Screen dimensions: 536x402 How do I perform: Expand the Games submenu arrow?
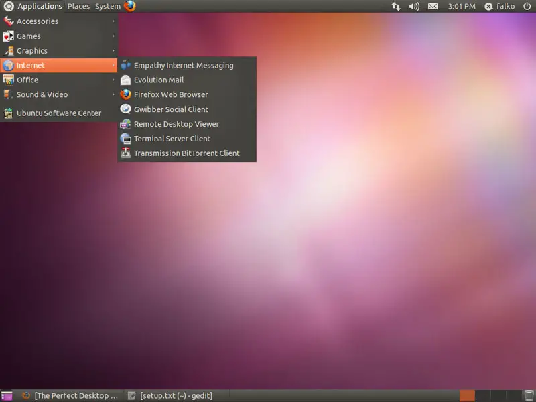point(113,36)
